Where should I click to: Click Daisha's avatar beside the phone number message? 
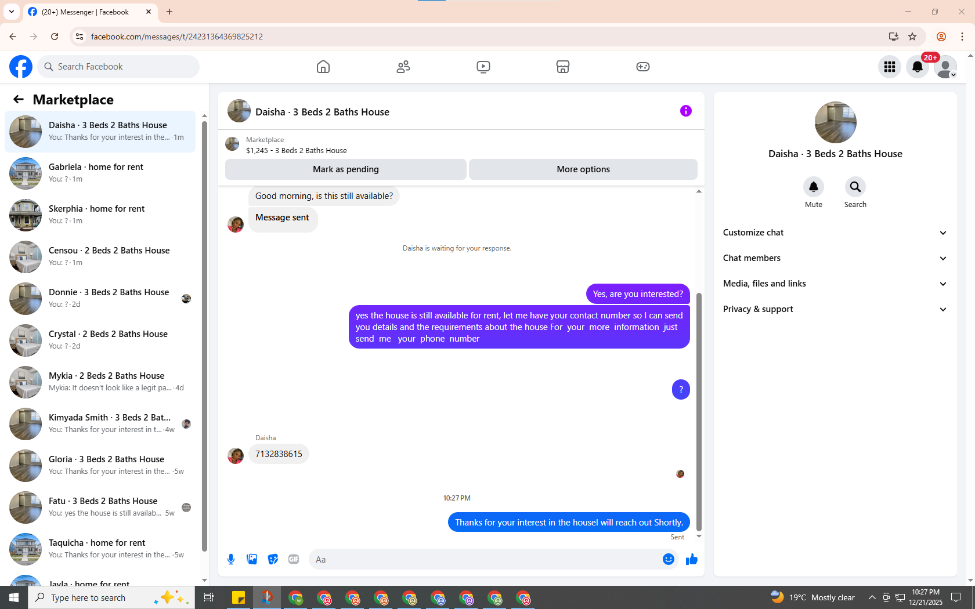[x=236, y=456]
